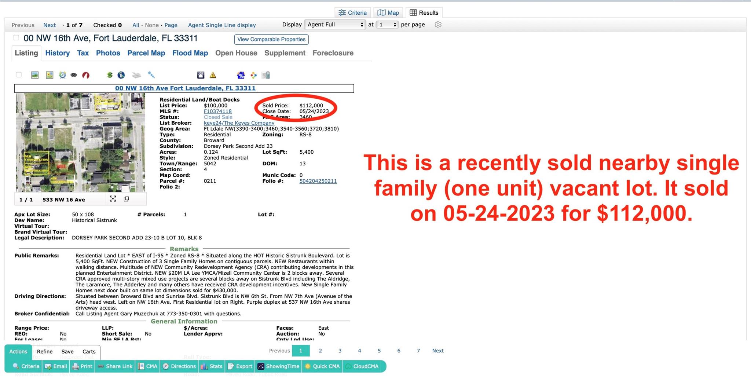This screenshot has width=751, height=377.
Task: Click the Export action button
Action: [x=241, y=366]
